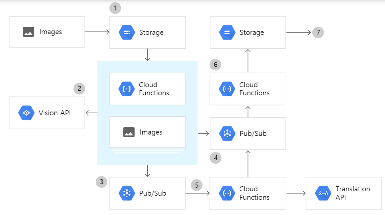Click the Storage icon in the box receiving Images
This screenshot has height=215, width=385.
(x=127, y=32)
